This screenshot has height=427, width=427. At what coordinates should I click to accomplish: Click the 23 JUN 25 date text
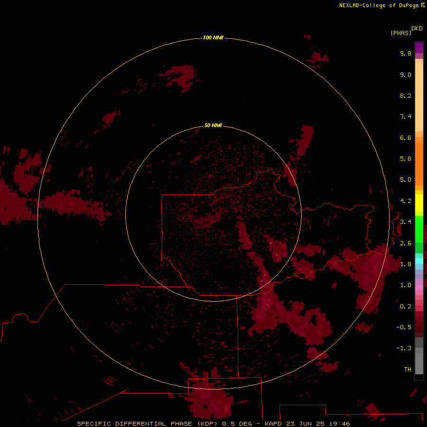(x=304, y=424)
